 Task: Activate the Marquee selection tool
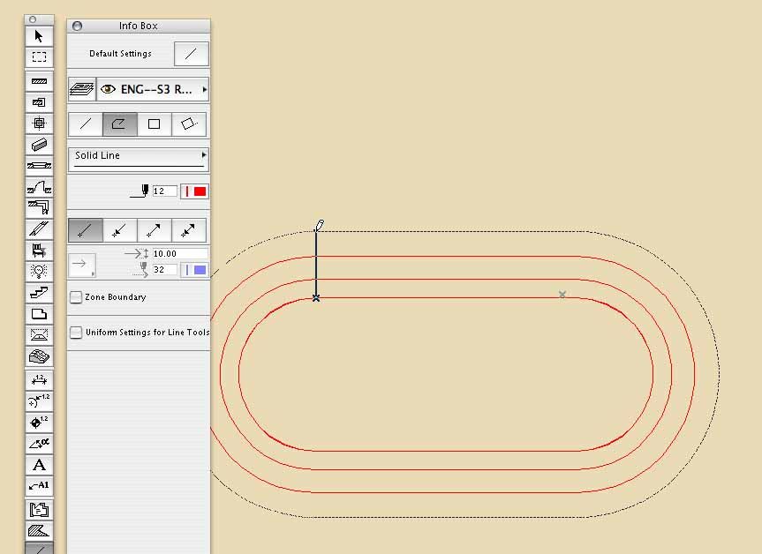(39, 56)
